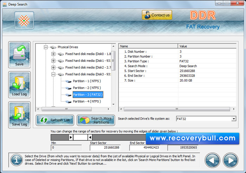The height and width of the screenshot is (173, 246).
Task: Click the orange checkered logo icon
Action: pos(24,20)
